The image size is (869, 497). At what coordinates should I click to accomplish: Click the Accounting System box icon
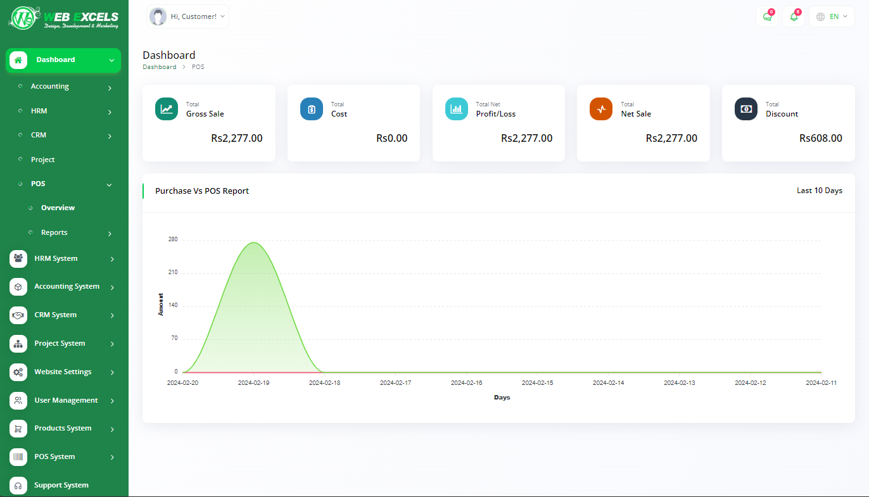[x=18, y=287]
